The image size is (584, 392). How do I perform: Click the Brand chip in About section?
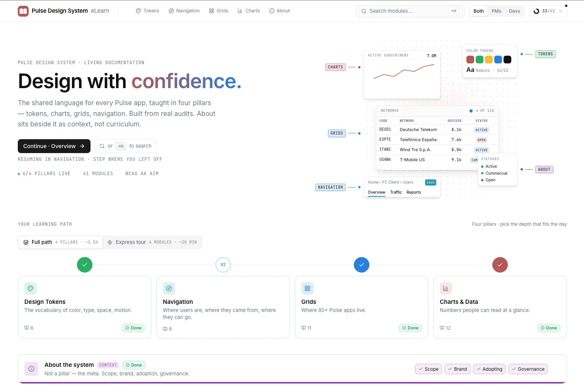[458, 369]
